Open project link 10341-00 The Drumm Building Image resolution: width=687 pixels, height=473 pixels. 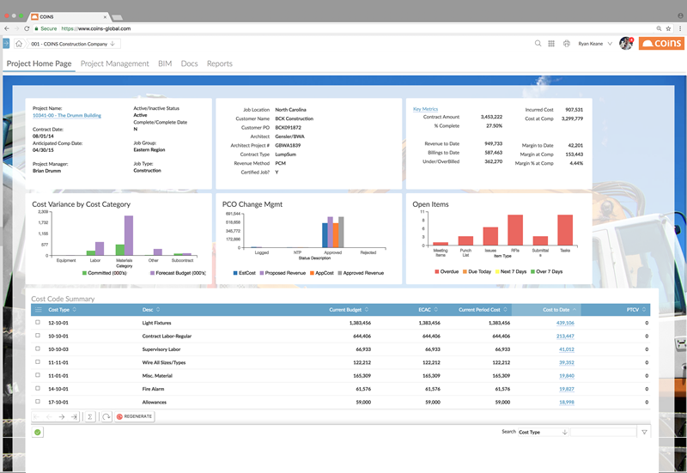pyautogui.click(x=67, y=116)
